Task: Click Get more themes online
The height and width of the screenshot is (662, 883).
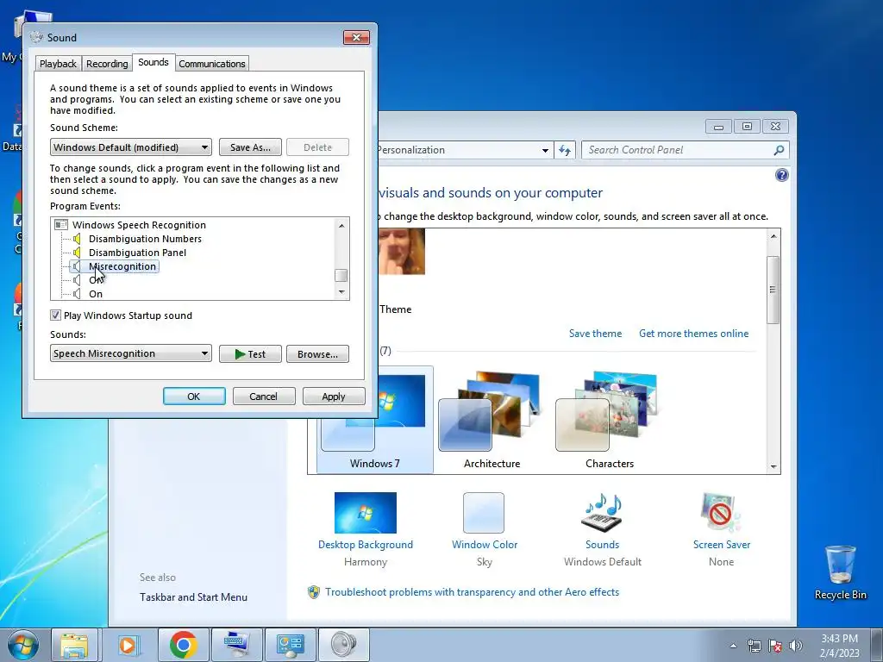Action: pyautogui.click(x=694, y=334)
